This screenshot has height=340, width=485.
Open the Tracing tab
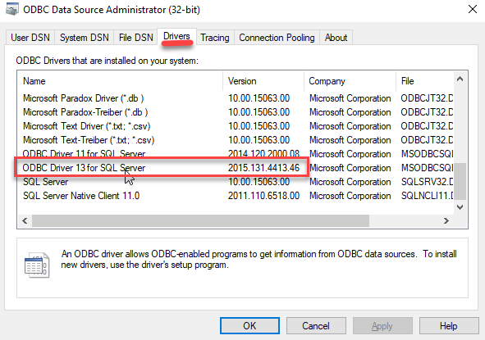point(215,38)
